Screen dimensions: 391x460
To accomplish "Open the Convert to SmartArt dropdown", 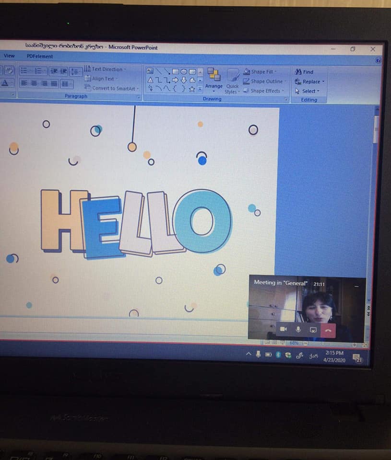I will (112, 88).
